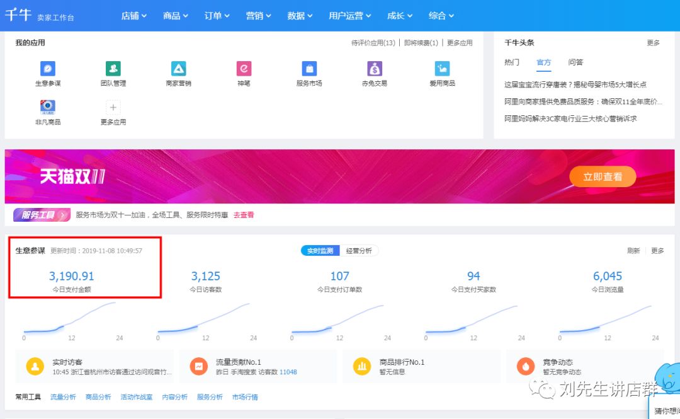680x419 pixels.
Task: Go to the 服务市场 app
Action: click(x=309, y=69)
